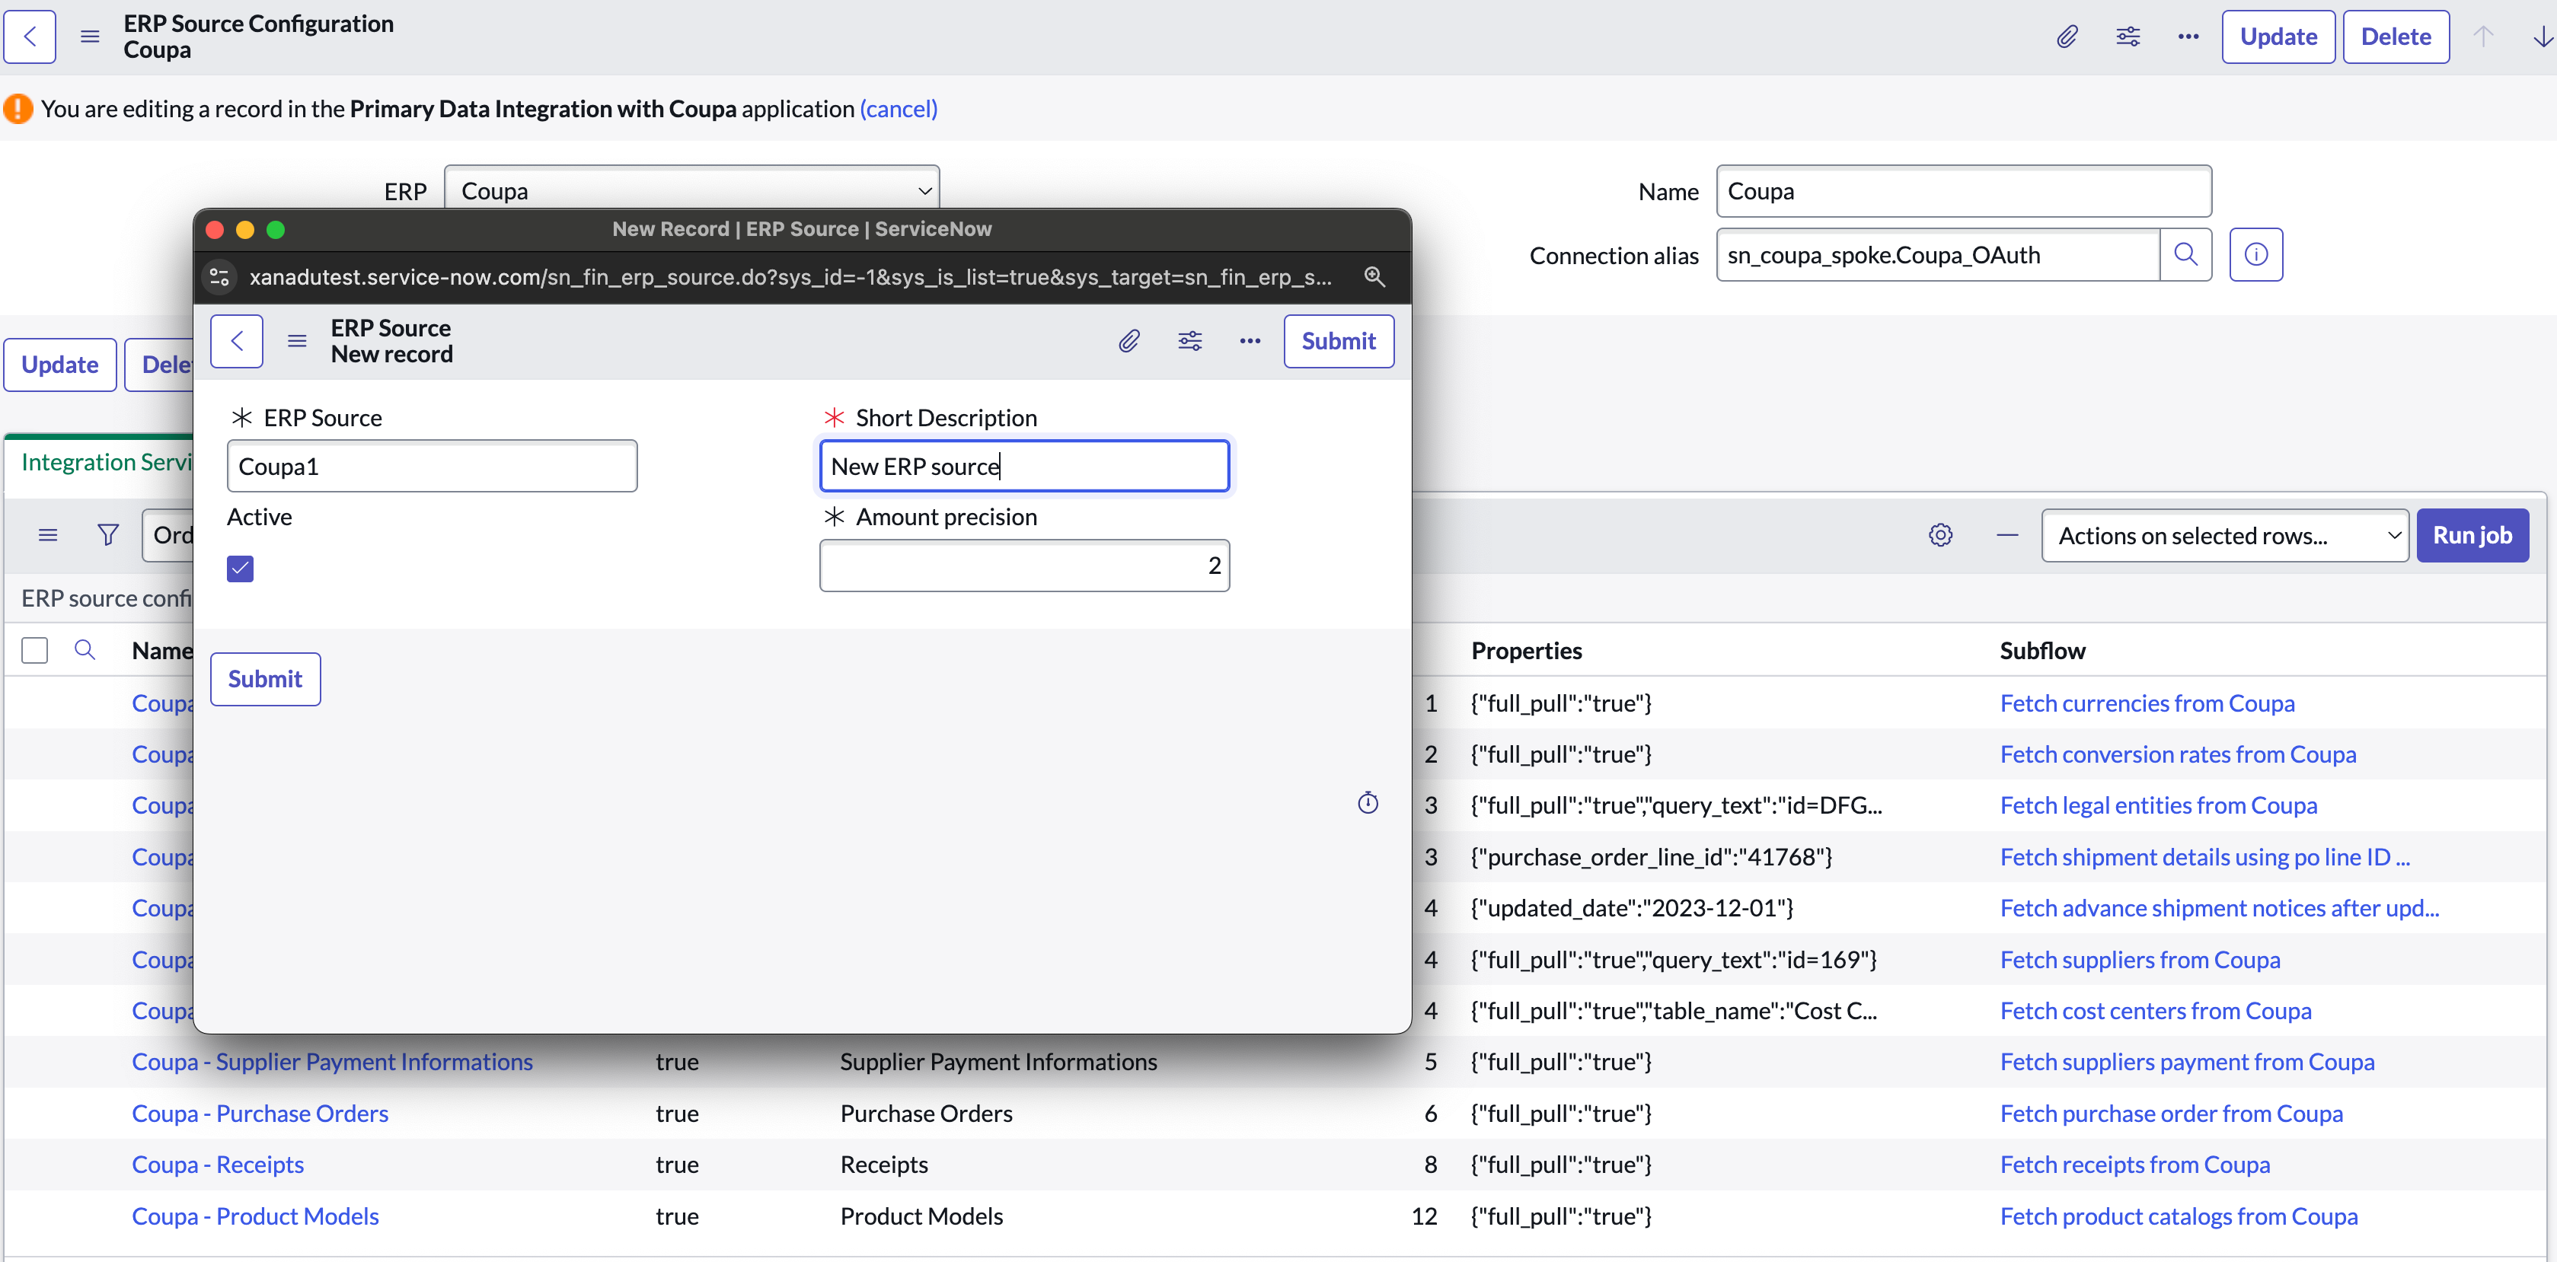
Task: Open ellipsis more options in popup header
Action: tap(1250, 341)
